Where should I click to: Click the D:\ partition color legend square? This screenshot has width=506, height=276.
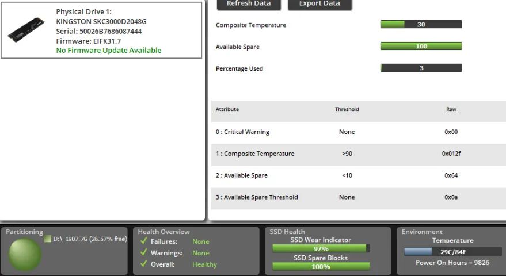click(48, 239)
